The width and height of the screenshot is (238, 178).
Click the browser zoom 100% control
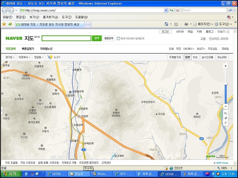[x=225, y=168]
